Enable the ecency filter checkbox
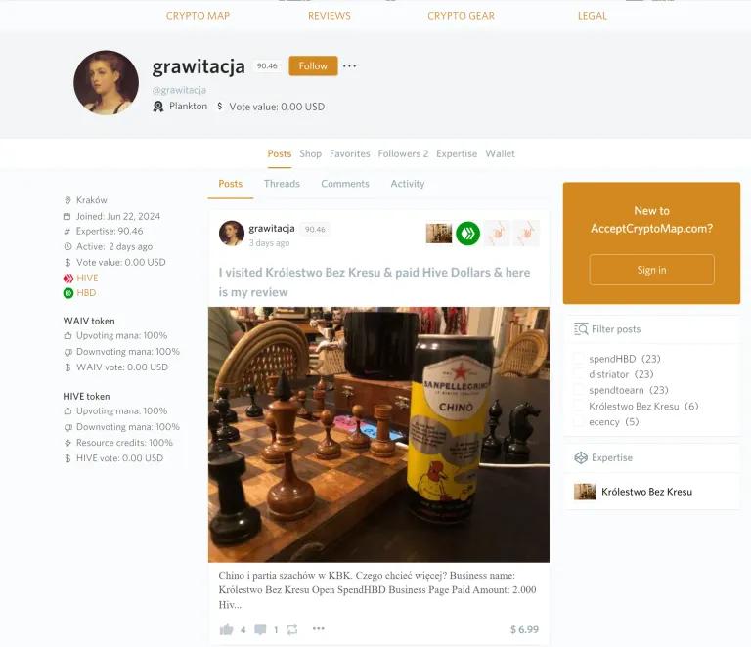Viewport: 751px width, 647px height. click(579, 421)
